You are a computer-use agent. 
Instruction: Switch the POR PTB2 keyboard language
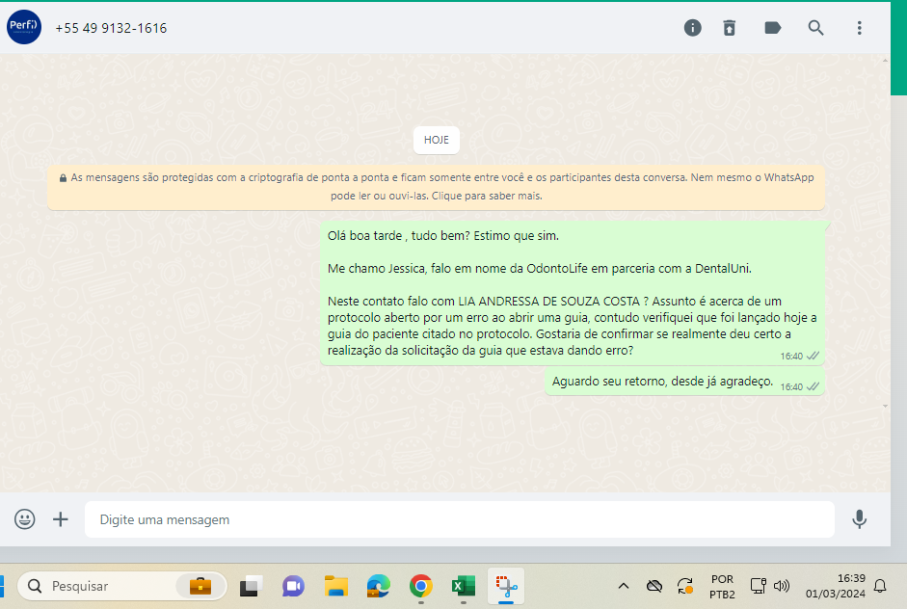(722, 587)
